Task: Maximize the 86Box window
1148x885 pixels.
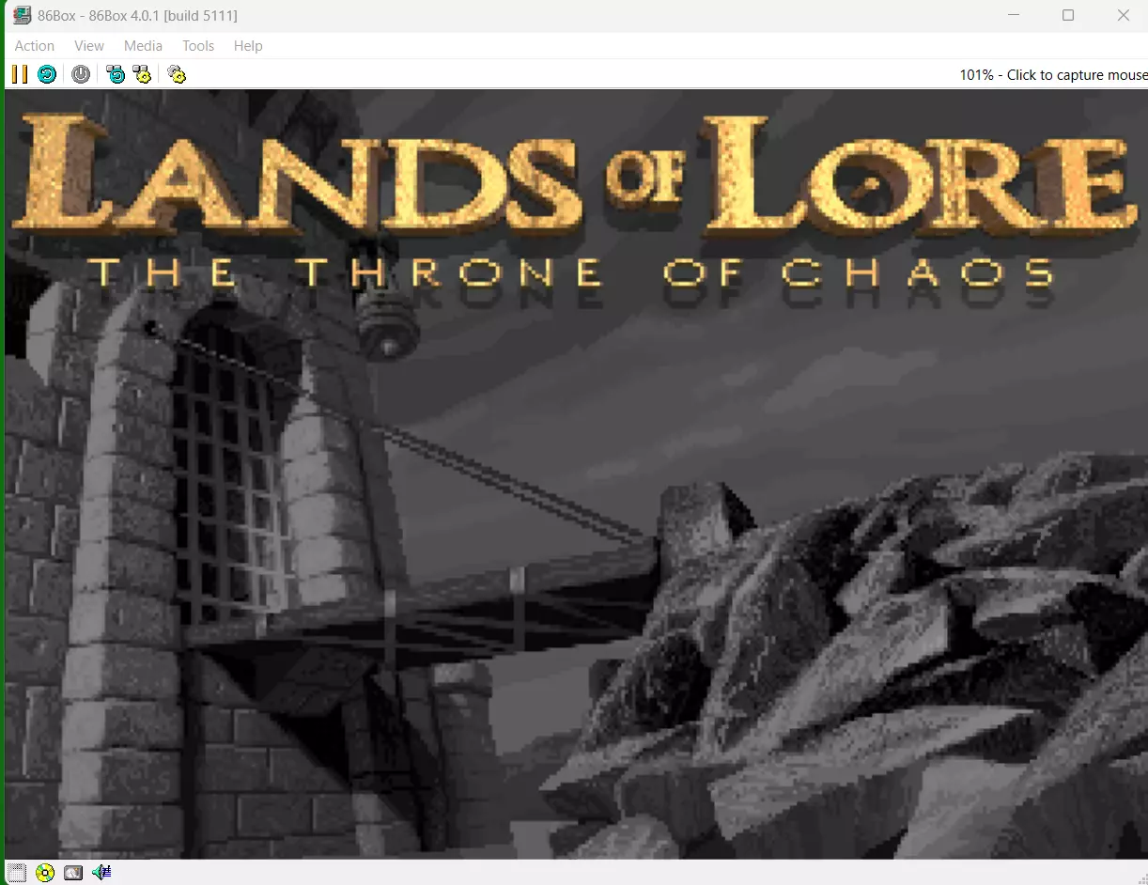Action: [1068, 15]
